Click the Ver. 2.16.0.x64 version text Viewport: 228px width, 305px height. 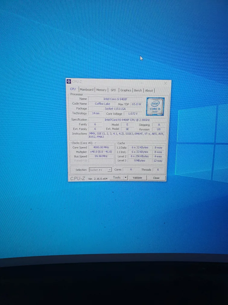pyautogui.click(x=98, y=179)
